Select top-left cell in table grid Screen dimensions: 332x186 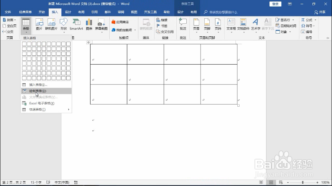point(24,44)
